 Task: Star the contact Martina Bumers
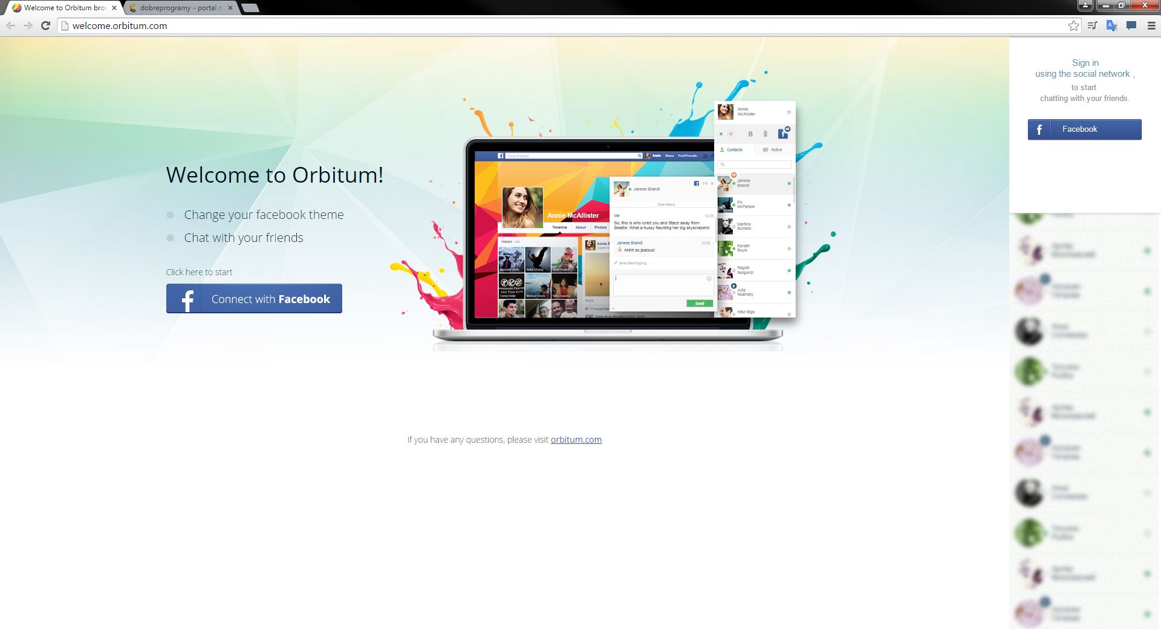coord(789,226)
